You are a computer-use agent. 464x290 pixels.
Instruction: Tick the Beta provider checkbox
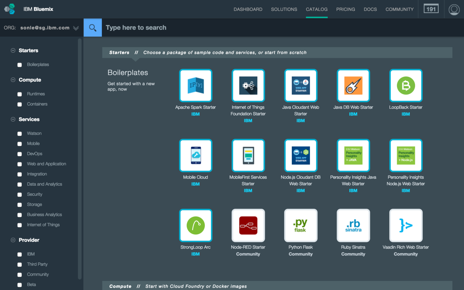pyautogui.click(x=20, y=285)
